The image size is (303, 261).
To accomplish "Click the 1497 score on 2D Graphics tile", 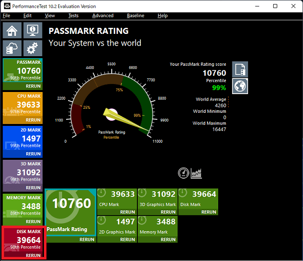I will (125, 222).
